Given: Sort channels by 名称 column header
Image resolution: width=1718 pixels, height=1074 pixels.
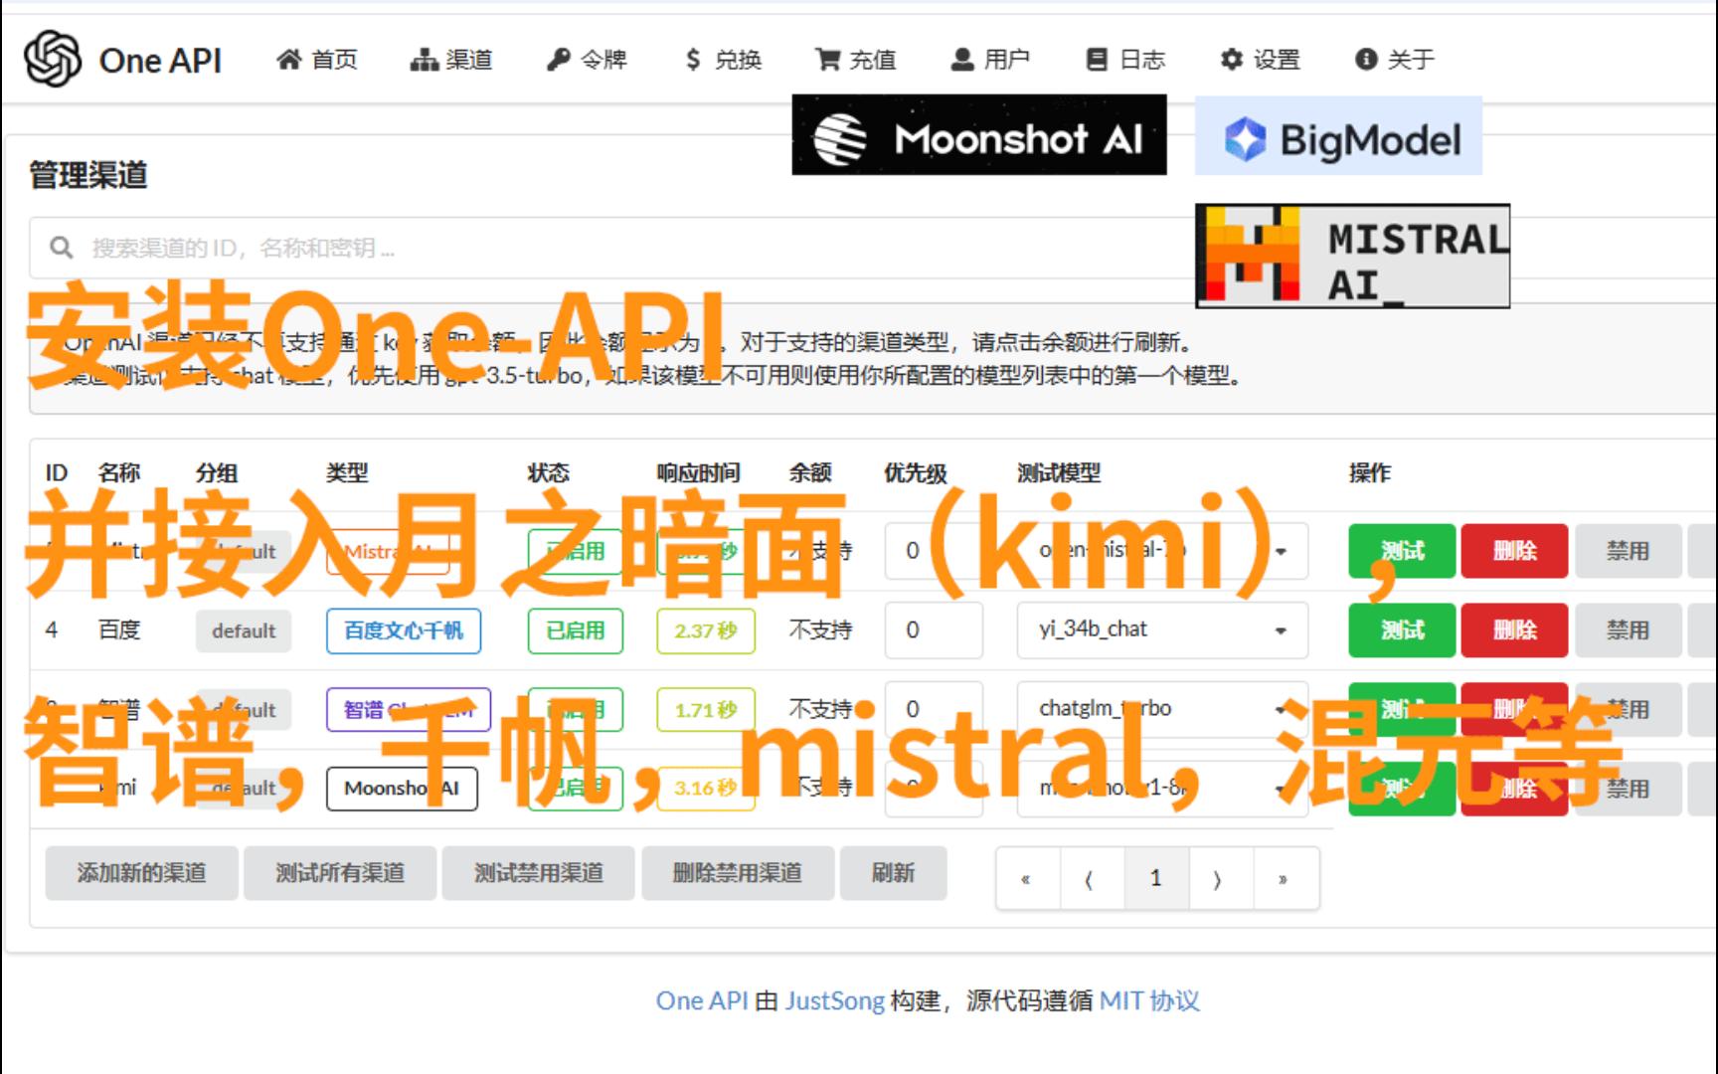Looking at the screenshot, I should tap(119, 472).
